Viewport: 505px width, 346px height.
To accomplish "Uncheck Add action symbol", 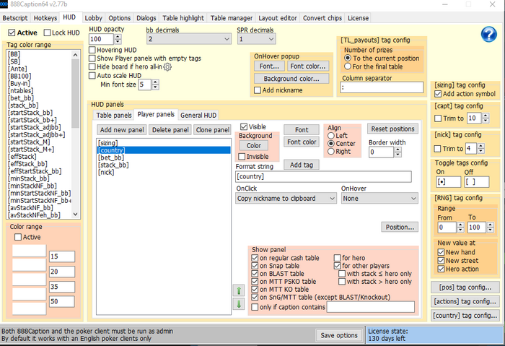I will [x=438, y=94].
